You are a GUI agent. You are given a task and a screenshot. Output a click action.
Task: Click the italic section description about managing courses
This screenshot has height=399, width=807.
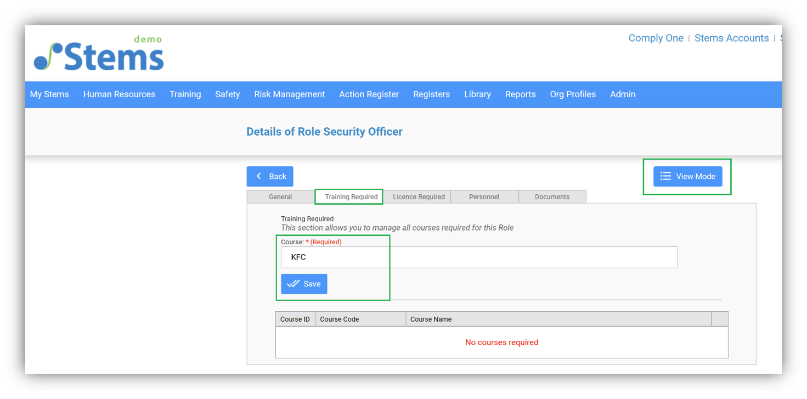(x=397, y=227)
